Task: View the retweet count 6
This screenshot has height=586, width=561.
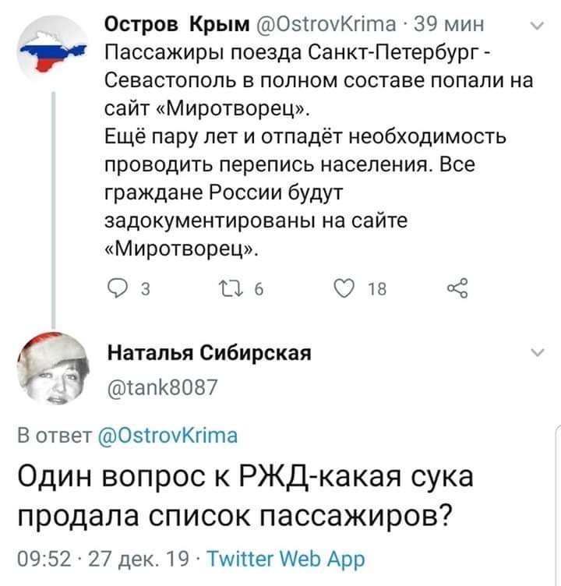Action: (259, 289)
